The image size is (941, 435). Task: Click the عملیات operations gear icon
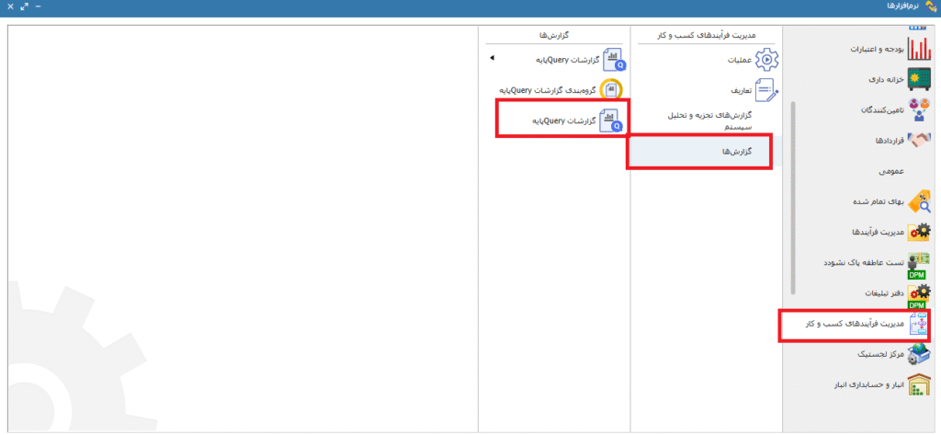765,60
